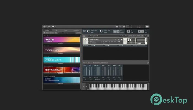The width and height of the screenshot is (193, 110).
Task: Switch to the Libraries tab
Action: point(47,30)
